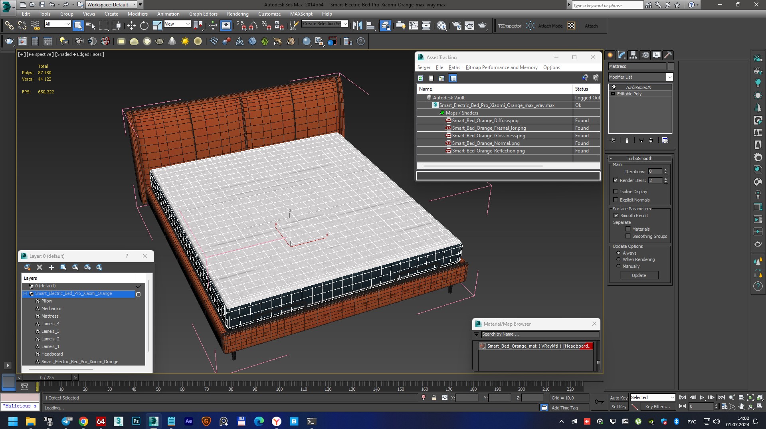The width and height of the screenshot is (766, 429).
Task: Click the Key Mode toggle key icon
Action: 599,402
